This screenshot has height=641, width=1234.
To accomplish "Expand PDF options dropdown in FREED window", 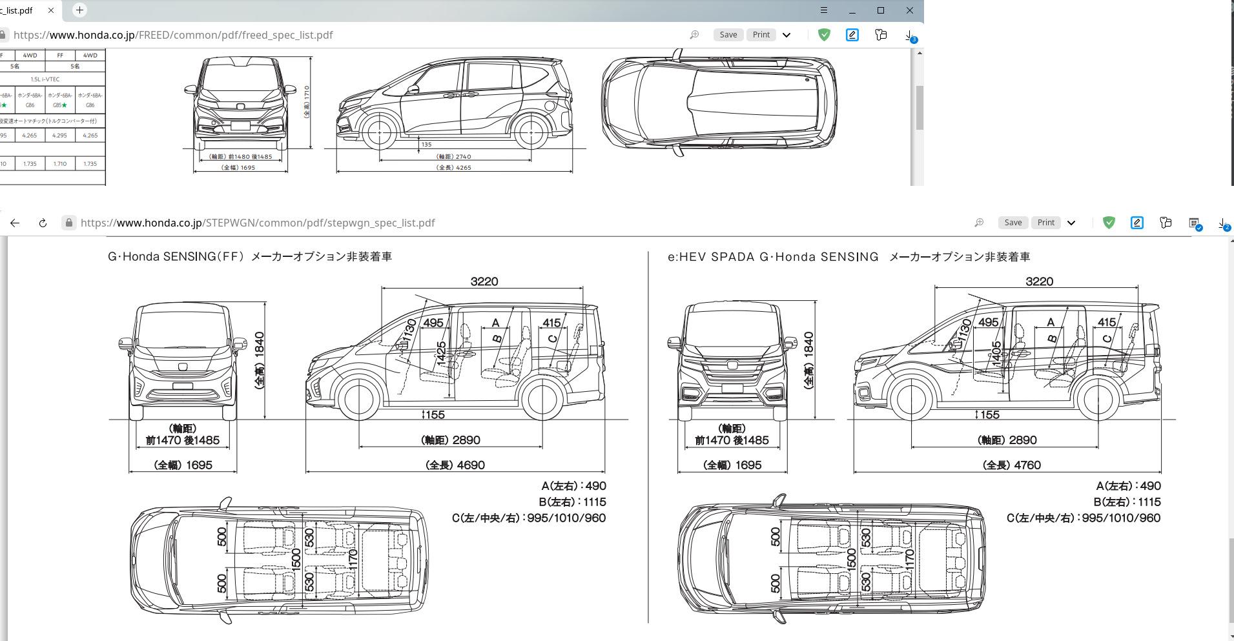I will pyautogui.click(x=787, y=35).
